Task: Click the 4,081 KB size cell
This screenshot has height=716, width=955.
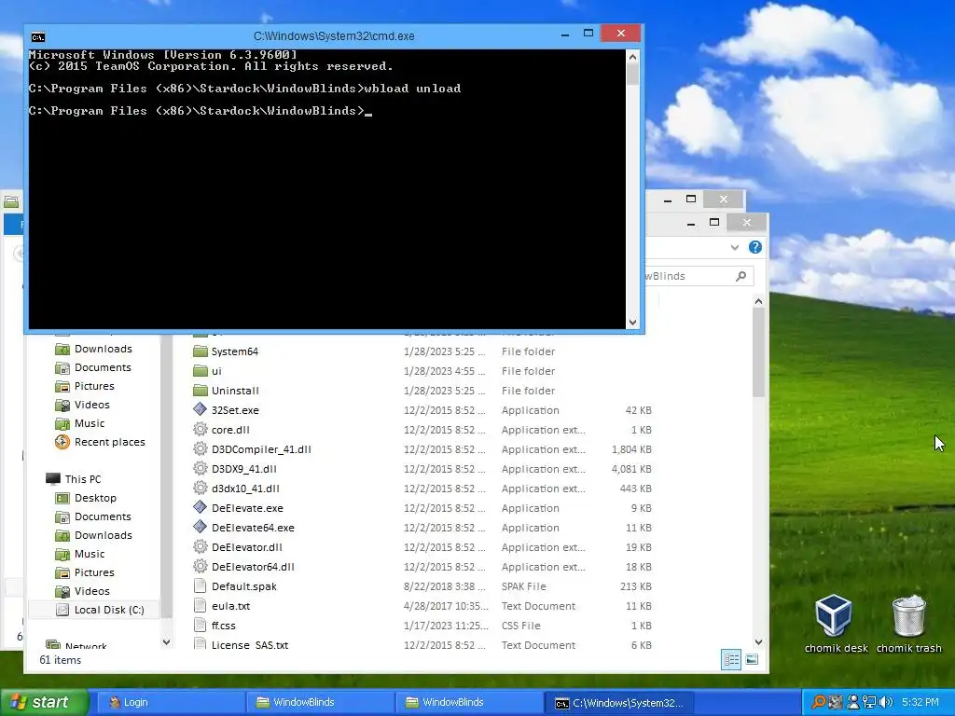Action: (x=631, y=469)
